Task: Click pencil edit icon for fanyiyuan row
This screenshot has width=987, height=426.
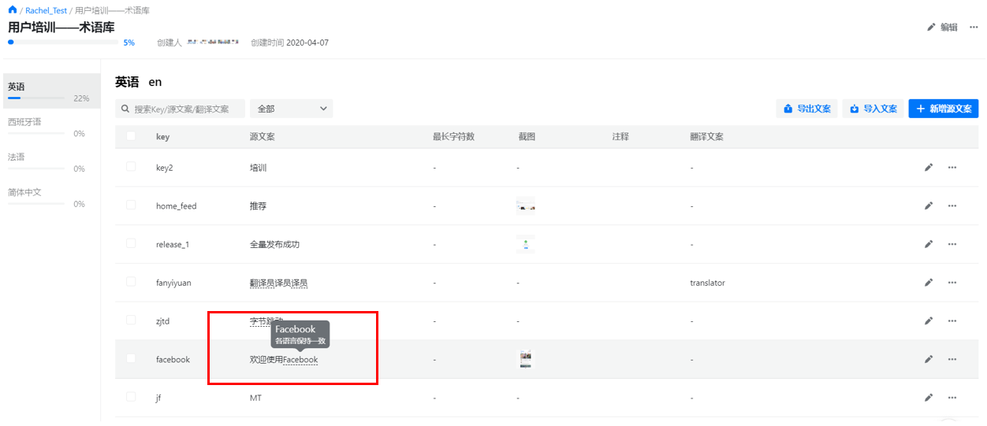Action: [929, 283]
